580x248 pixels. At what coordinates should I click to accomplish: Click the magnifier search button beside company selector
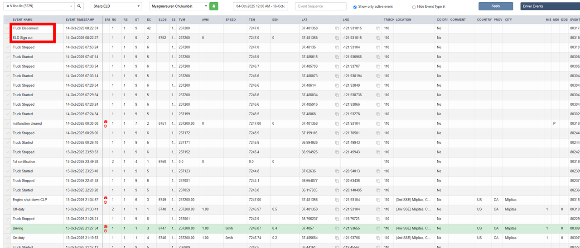[x=79, y=6]
